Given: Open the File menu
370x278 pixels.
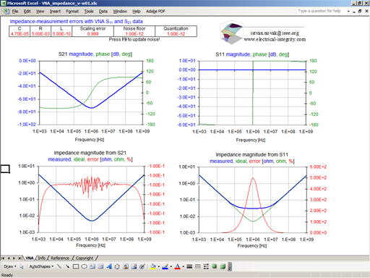Looking at the screenshot, I should (15, 11).
